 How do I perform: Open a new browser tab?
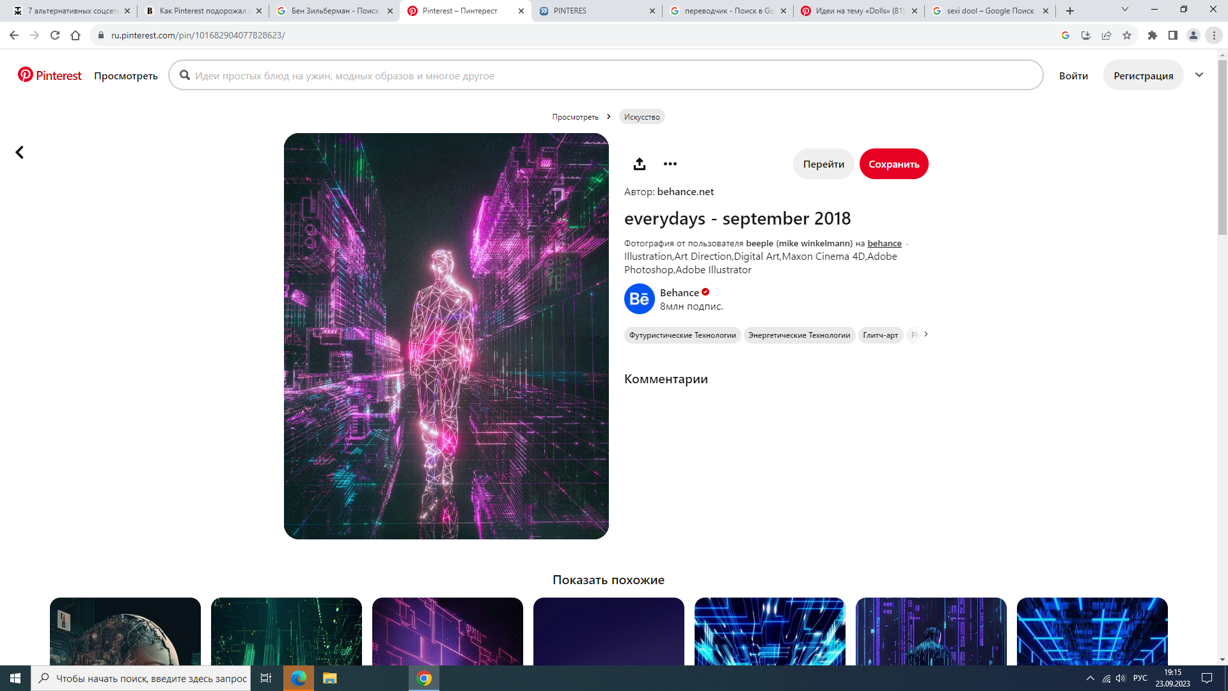click(x=1070, y=11)
